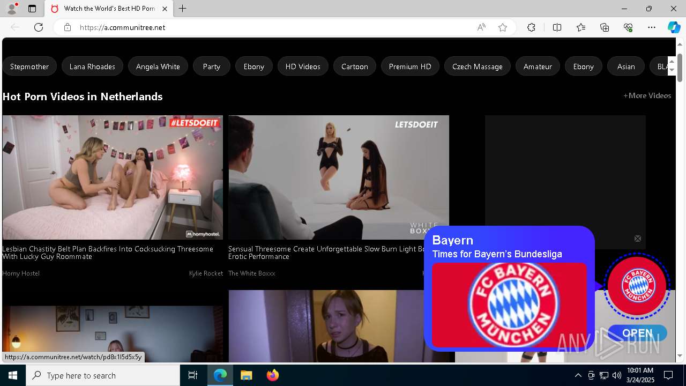Click the page scrollbar up arrow
686x386 pixels.
pos(680,44)
